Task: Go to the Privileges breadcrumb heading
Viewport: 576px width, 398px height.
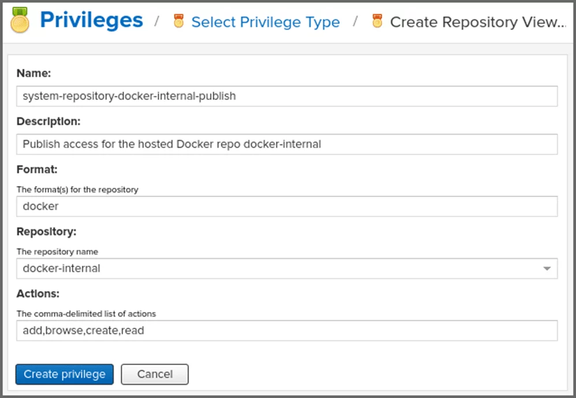Action: 91,21
